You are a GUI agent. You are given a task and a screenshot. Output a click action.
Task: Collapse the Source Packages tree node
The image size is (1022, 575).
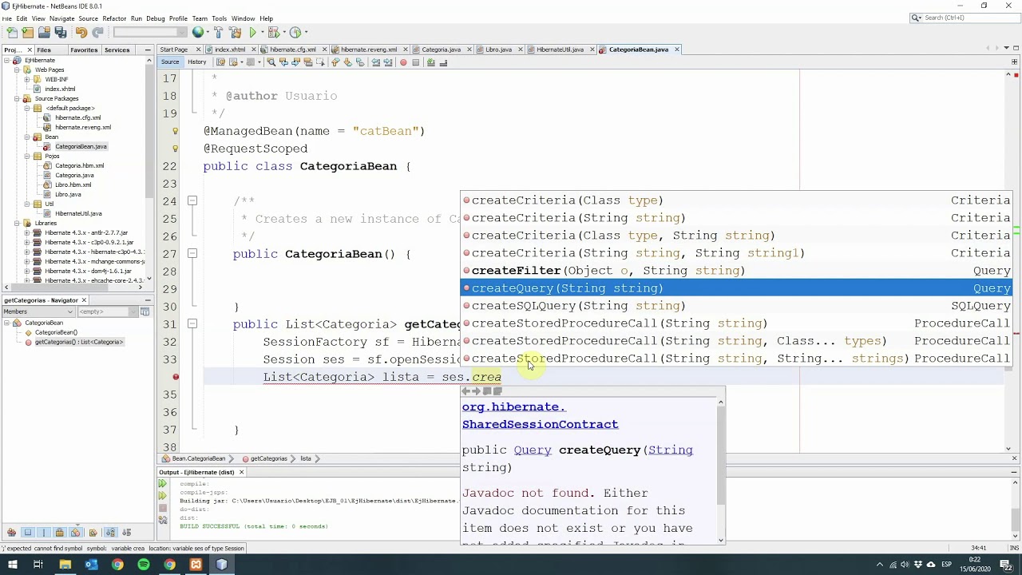[x=17, y=99]
